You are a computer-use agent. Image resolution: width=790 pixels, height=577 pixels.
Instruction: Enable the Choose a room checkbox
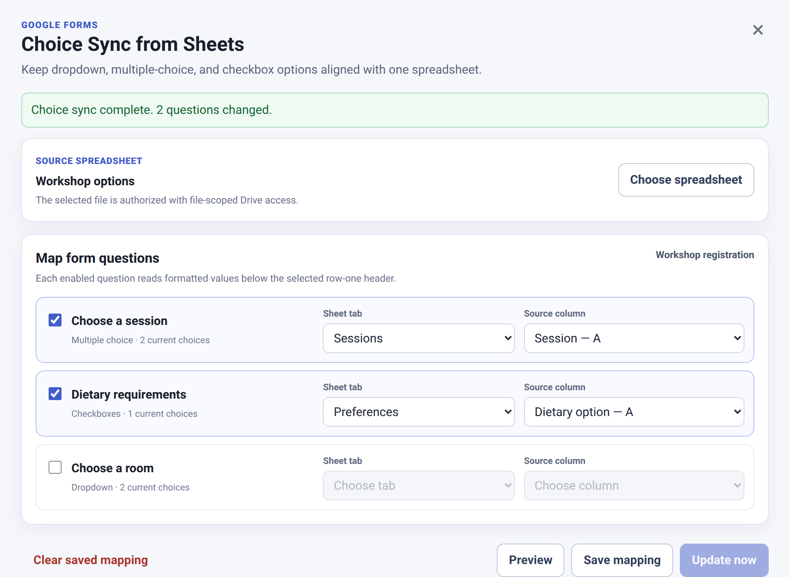point(55,467)
